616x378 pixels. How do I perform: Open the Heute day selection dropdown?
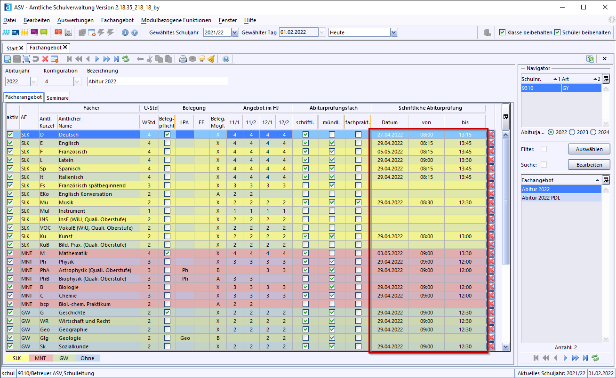tap(394, 32)
